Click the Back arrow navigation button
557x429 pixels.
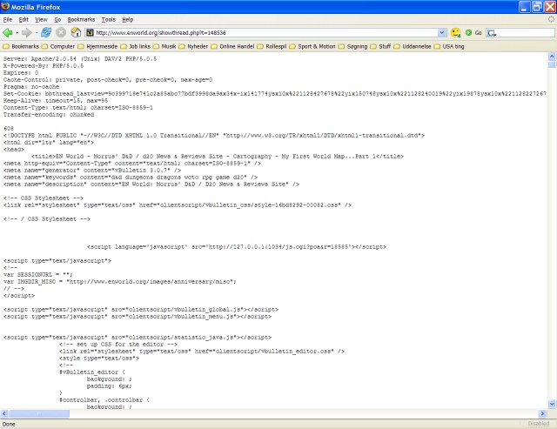point(8,33)
